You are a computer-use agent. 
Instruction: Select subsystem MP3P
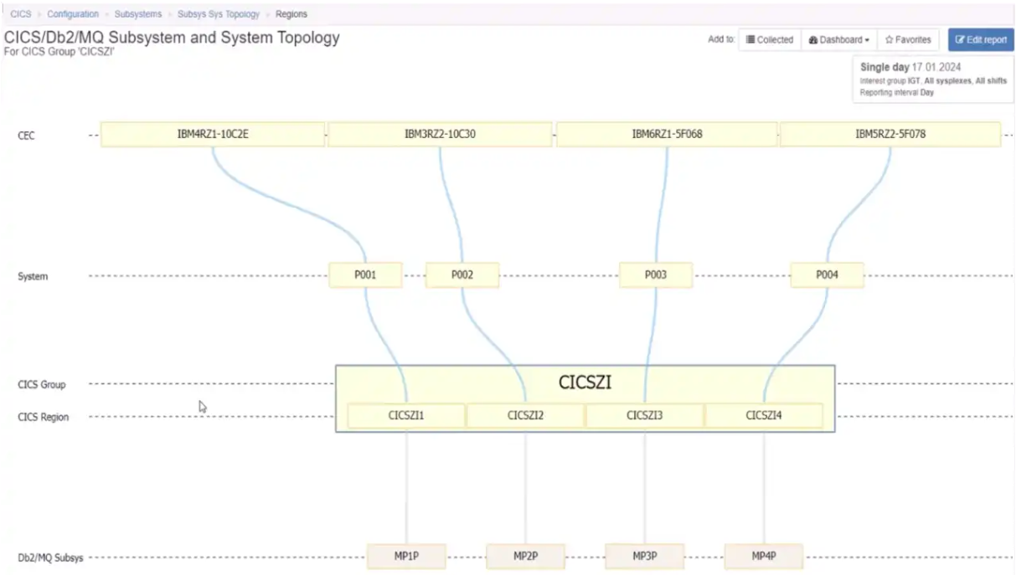pos(644,556)
